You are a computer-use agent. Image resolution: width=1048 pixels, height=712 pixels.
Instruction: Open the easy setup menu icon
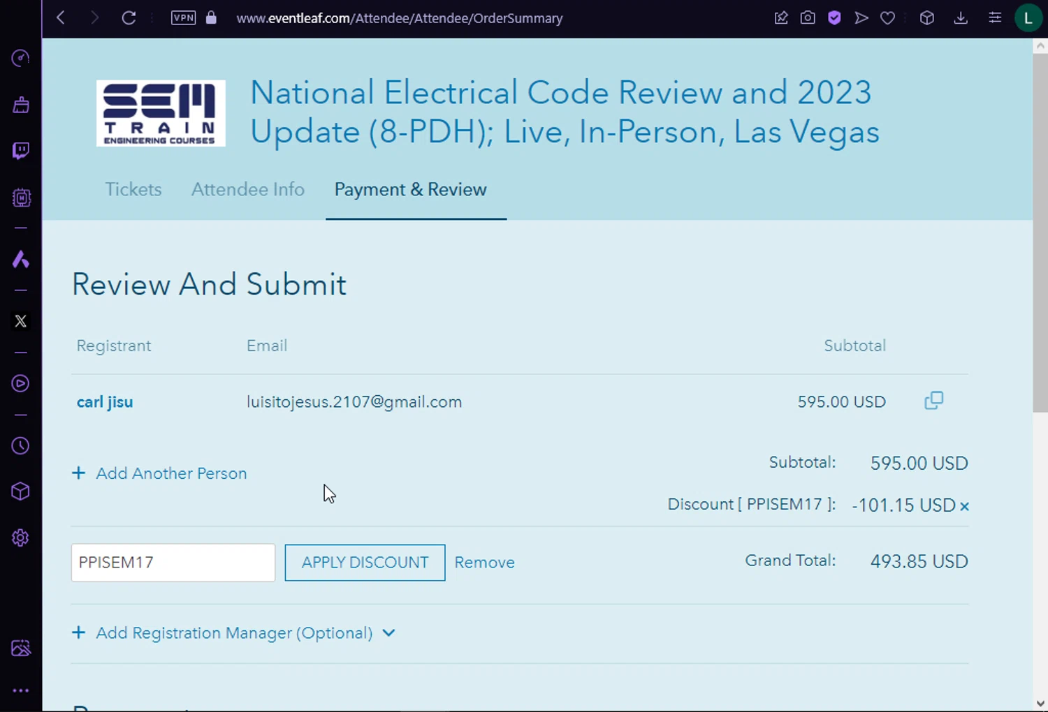[x=995, y=17]
